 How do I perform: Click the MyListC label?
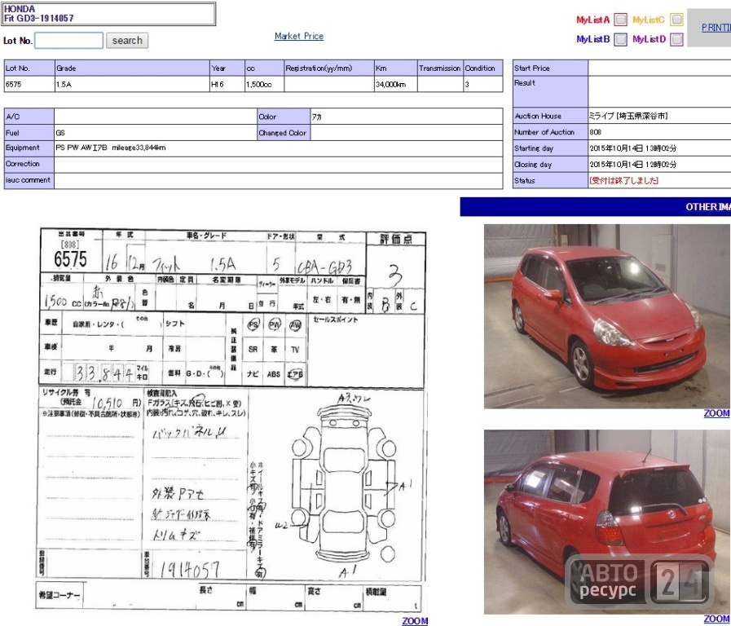pyautogui.click(x=649, y=20)
